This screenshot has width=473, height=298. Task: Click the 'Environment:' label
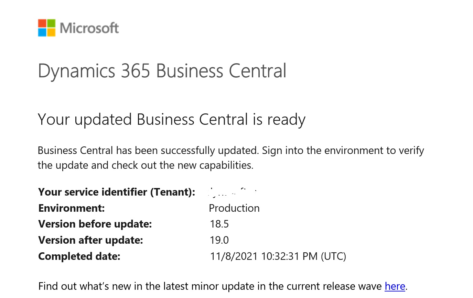72,208
